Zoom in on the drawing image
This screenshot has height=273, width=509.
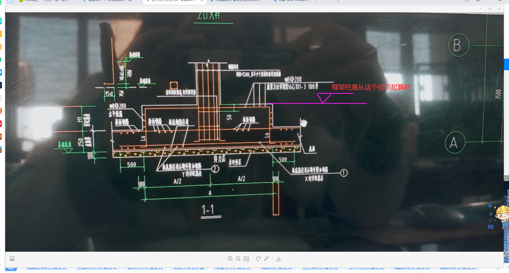pos(230,259)
